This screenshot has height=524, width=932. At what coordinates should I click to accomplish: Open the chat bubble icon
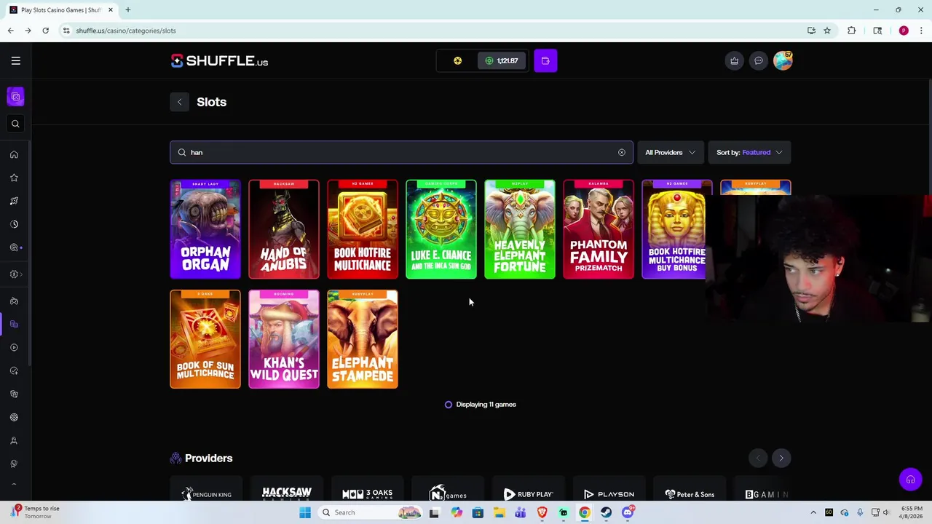coord(758,61)
